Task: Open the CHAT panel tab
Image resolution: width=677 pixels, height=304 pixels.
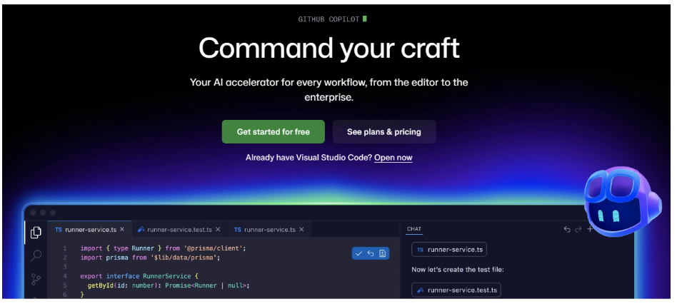Action: (413, 229)
